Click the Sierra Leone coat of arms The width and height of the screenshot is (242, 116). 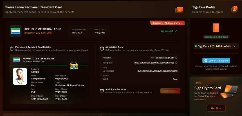coord(74,65)
